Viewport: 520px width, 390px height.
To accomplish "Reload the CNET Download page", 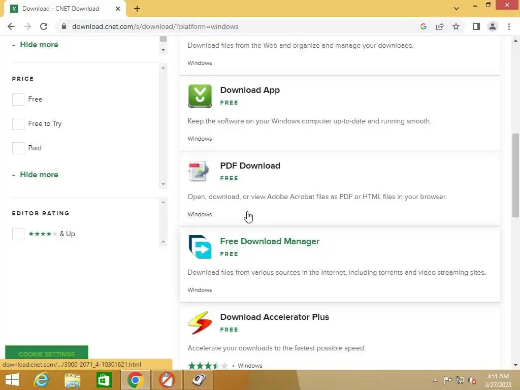I will click(44, 26).
